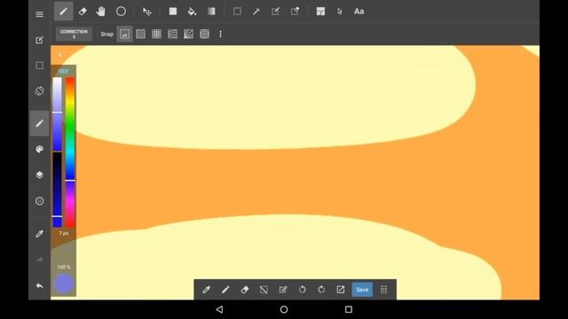Select the Fill rectangle tool
568x319 pixels.
(x=173, y=12)
